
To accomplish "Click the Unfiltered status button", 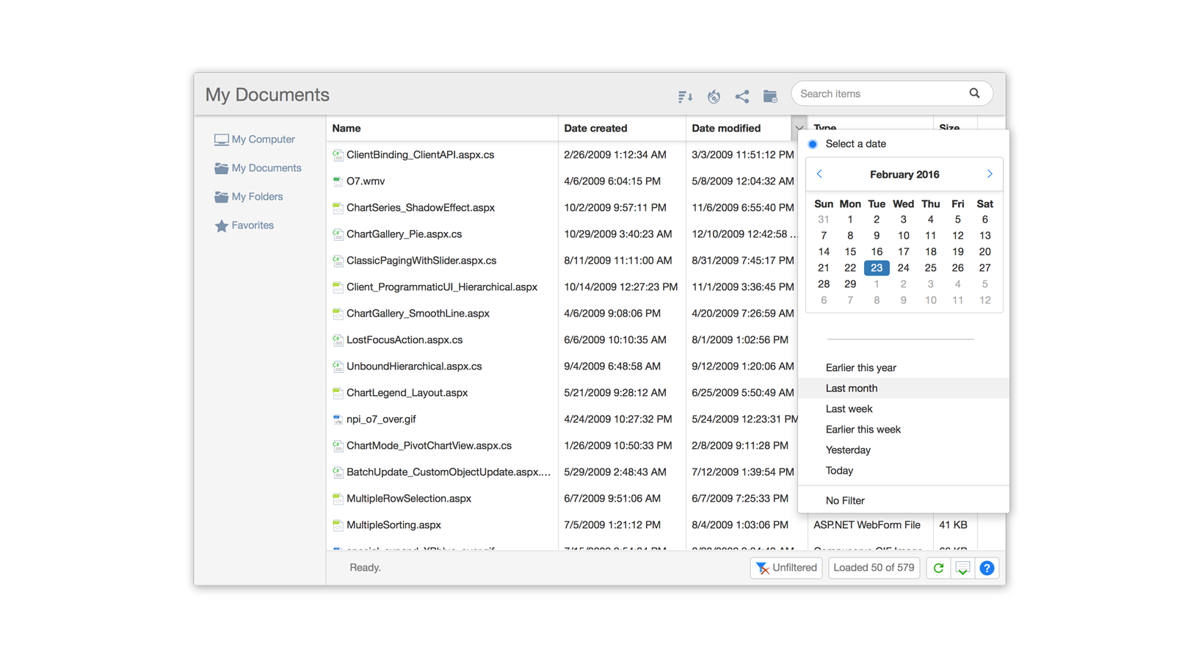I will 786,568.
